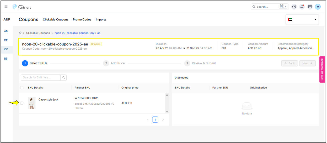
Task: Click the Give us feedback button
Action: tap(322, 70)
